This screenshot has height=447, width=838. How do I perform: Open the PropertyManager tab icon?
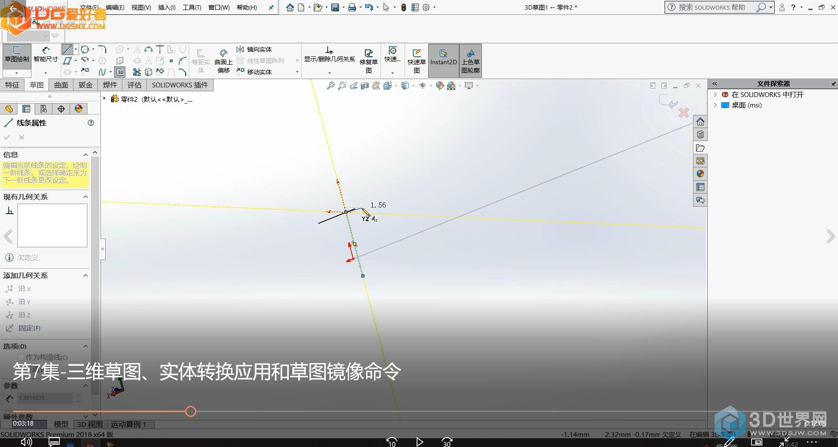tap(26, 109)
